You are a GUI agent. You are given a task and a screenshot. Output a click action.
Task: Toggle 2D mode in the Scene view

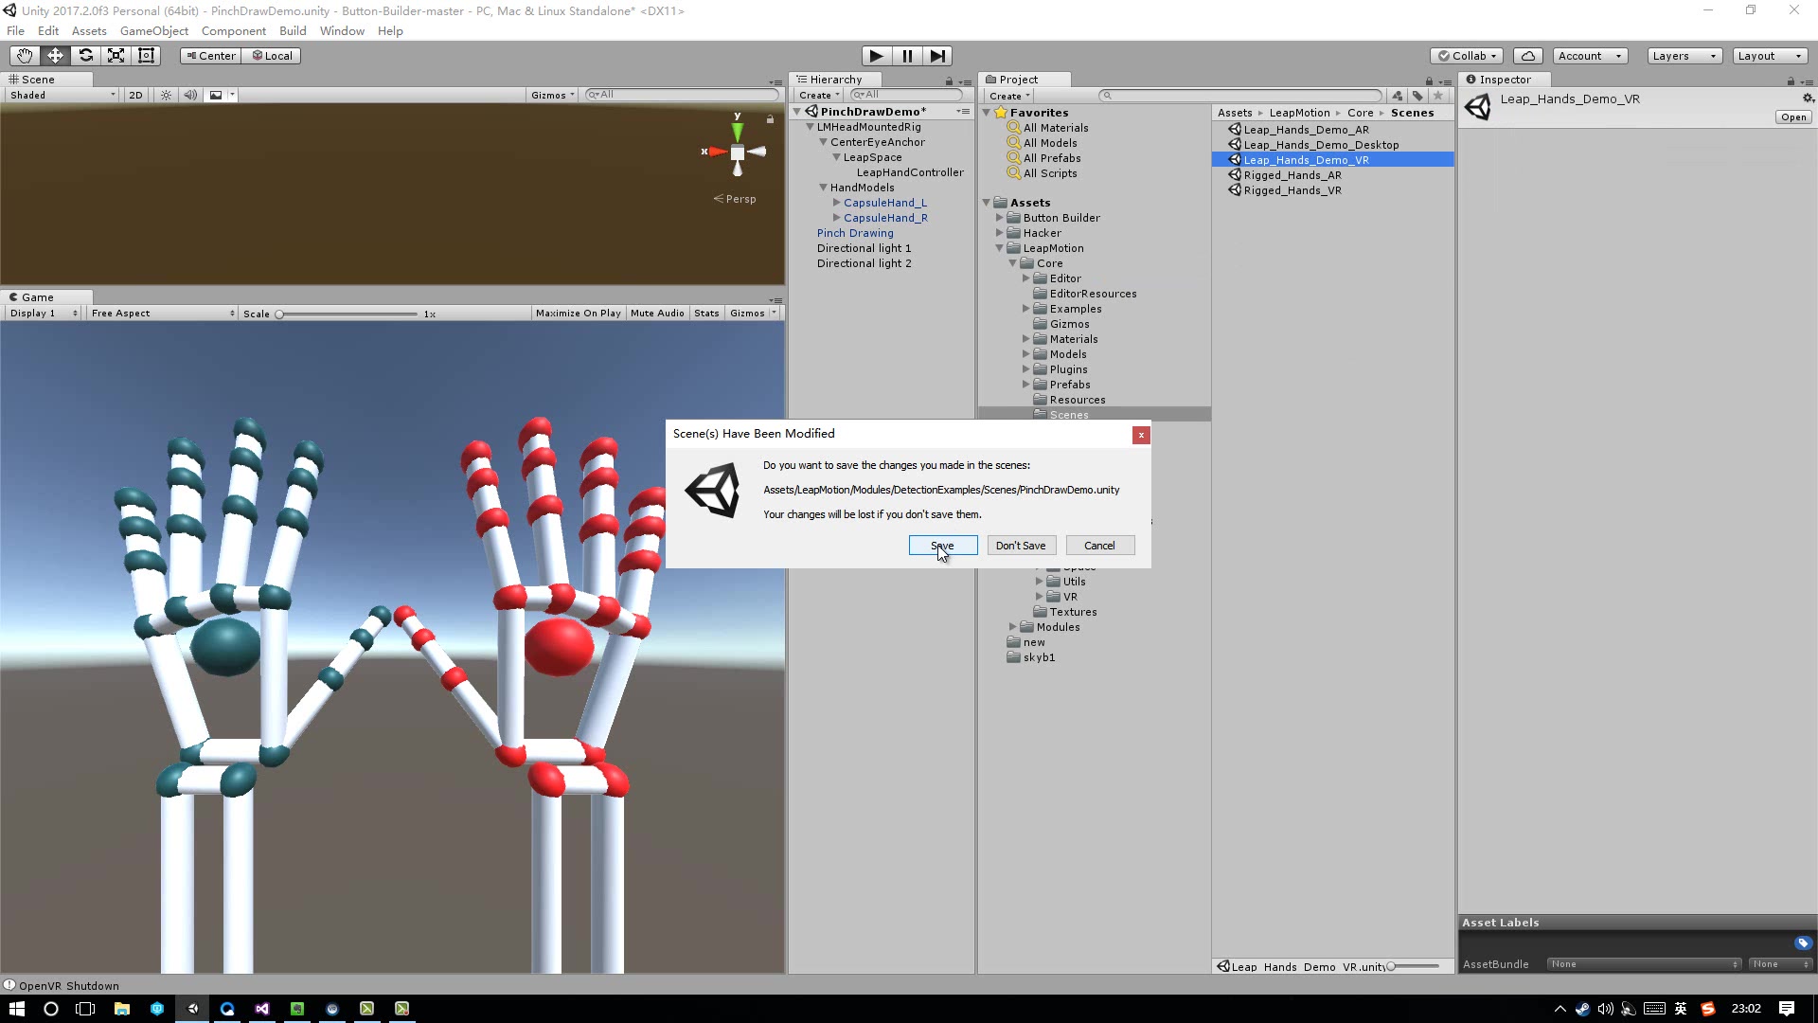[x=135, y=95]
